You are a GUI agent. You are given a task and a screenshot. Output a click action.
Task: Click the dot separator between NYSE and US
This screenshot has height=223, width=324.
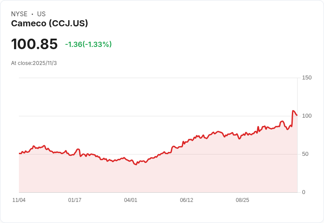coord(32,14)
